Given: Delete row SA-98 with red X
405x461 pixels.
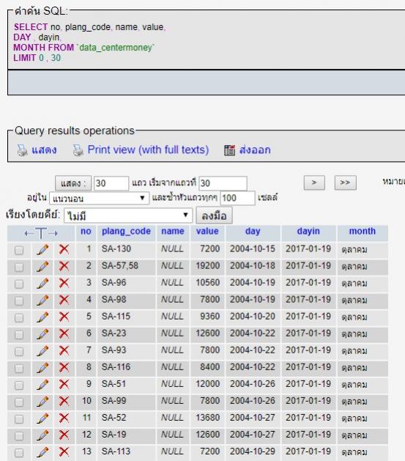Looking at the screenshot, I should coord(64,300).
